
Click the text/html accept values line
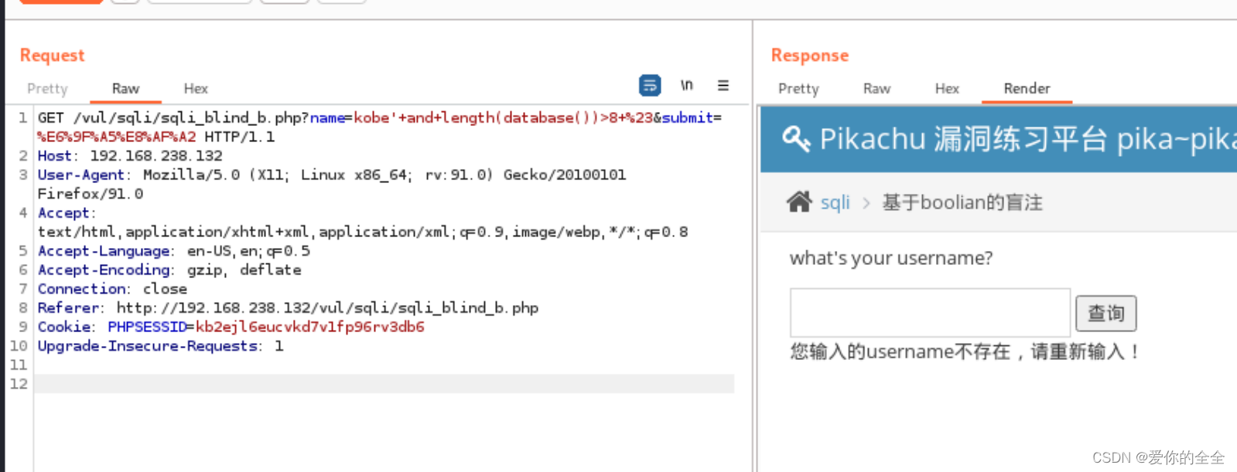pos(363,232)
